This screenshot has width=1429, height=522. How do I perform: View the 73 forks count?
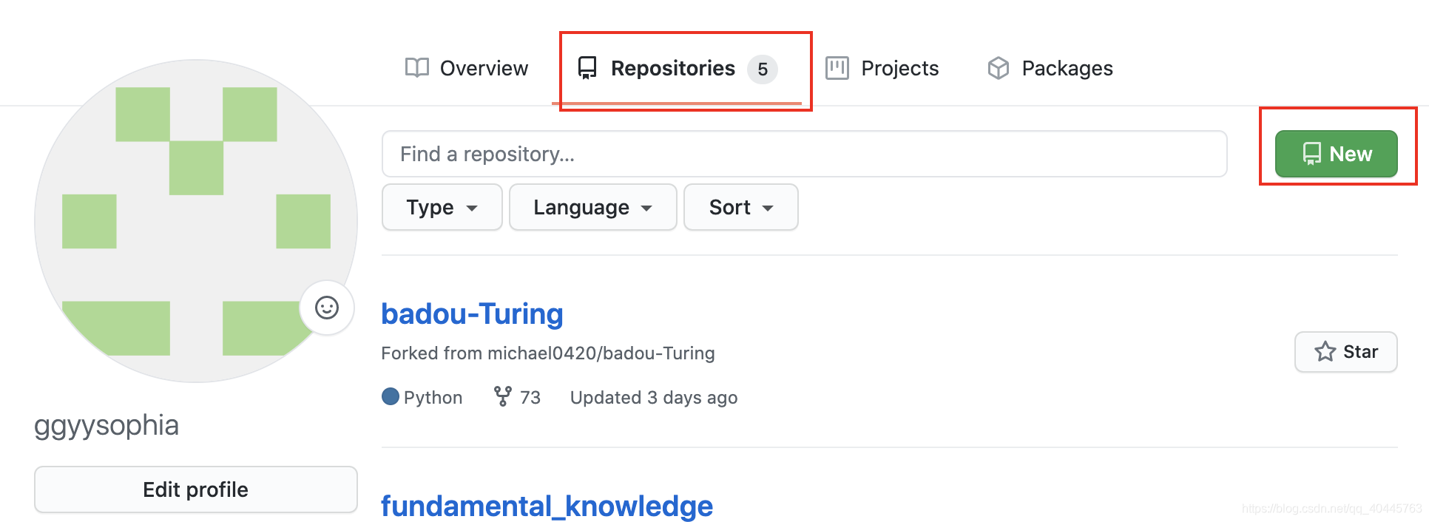click(530, 398)
